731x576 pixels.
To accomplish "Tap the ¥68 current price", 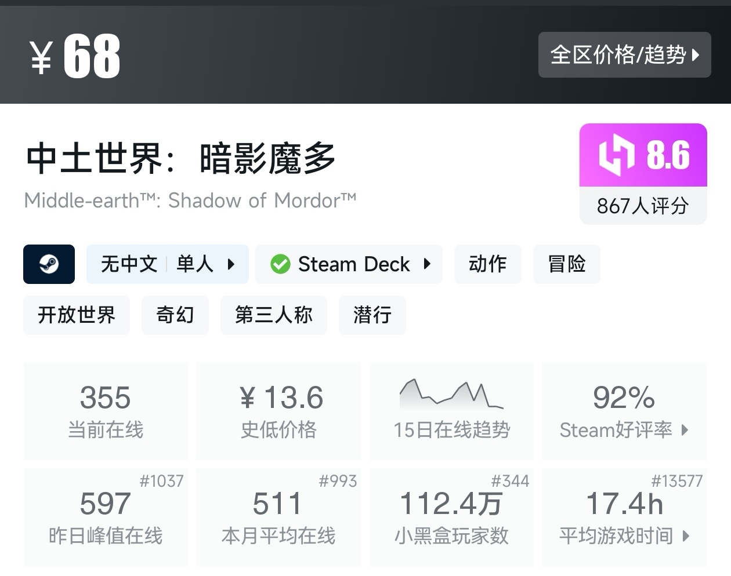I will tap(75, 56).
